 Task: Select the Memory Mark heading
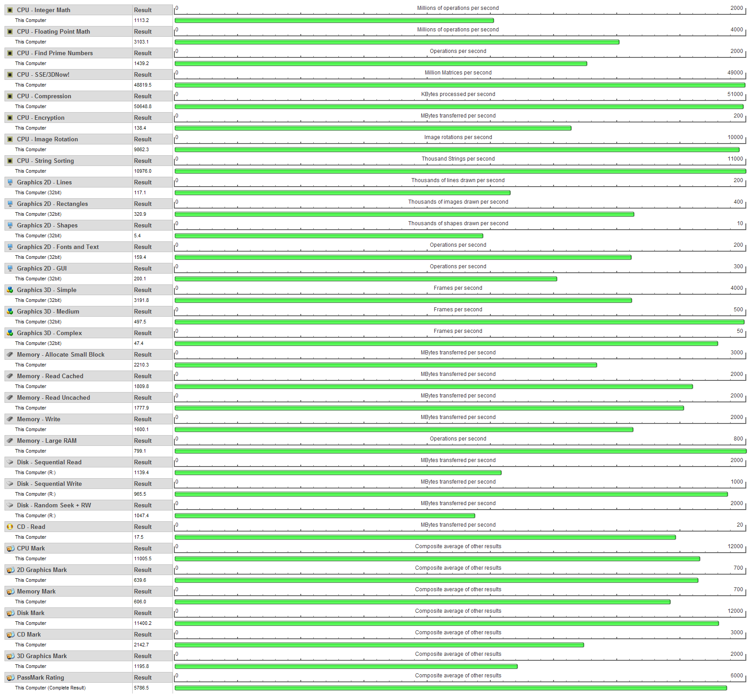pos(36,591)
